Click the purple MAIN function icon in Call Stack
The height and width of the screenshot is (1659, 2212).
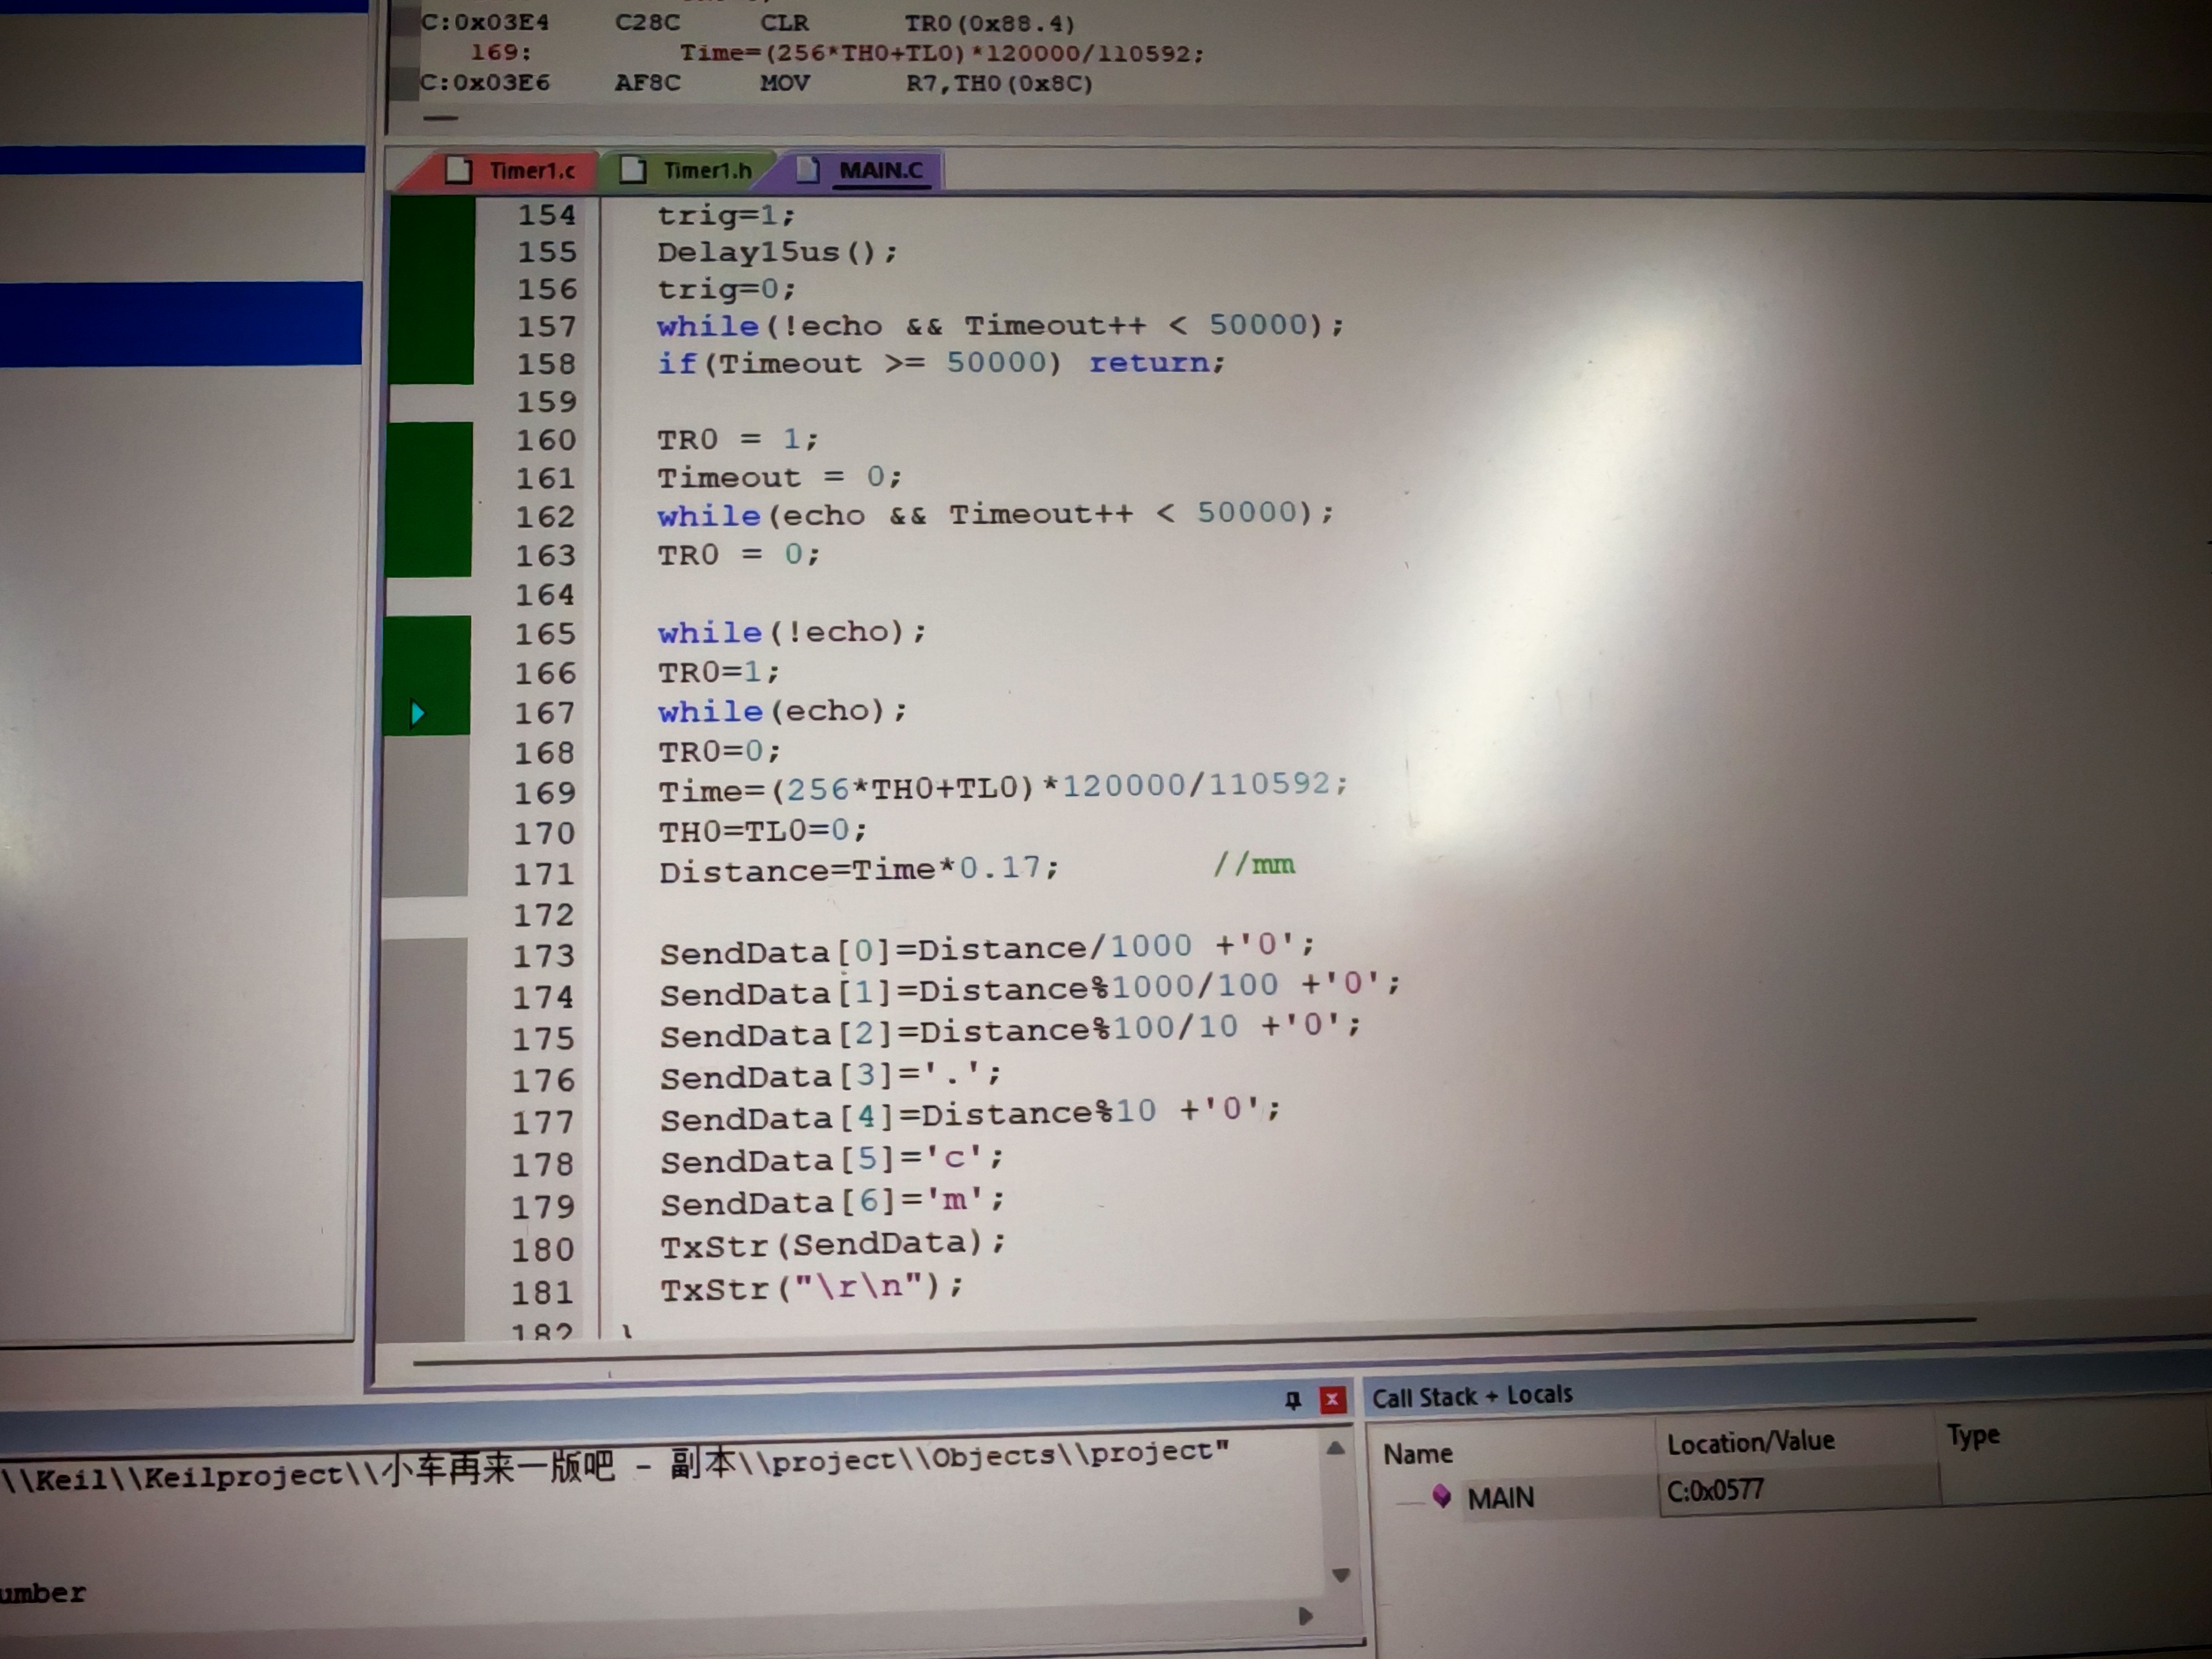point(1441,1496)
